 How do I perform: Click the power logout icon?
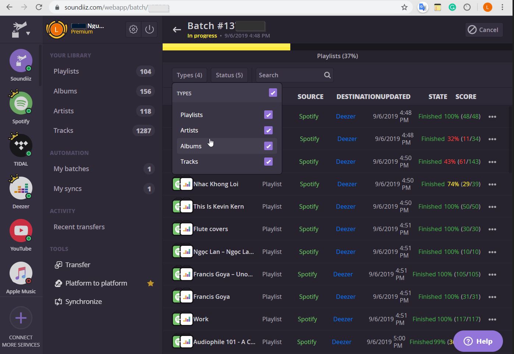pos(149,29)
